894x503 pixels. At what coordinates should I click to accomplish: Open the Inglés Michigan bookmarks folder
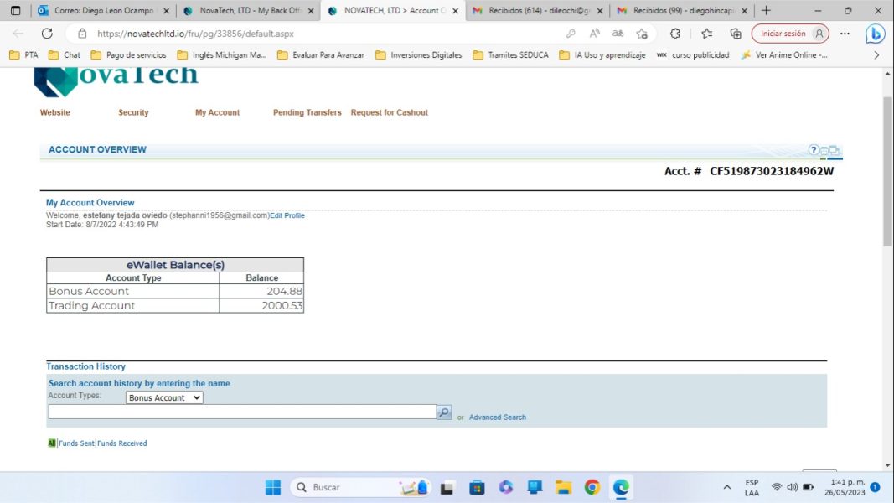222,55
